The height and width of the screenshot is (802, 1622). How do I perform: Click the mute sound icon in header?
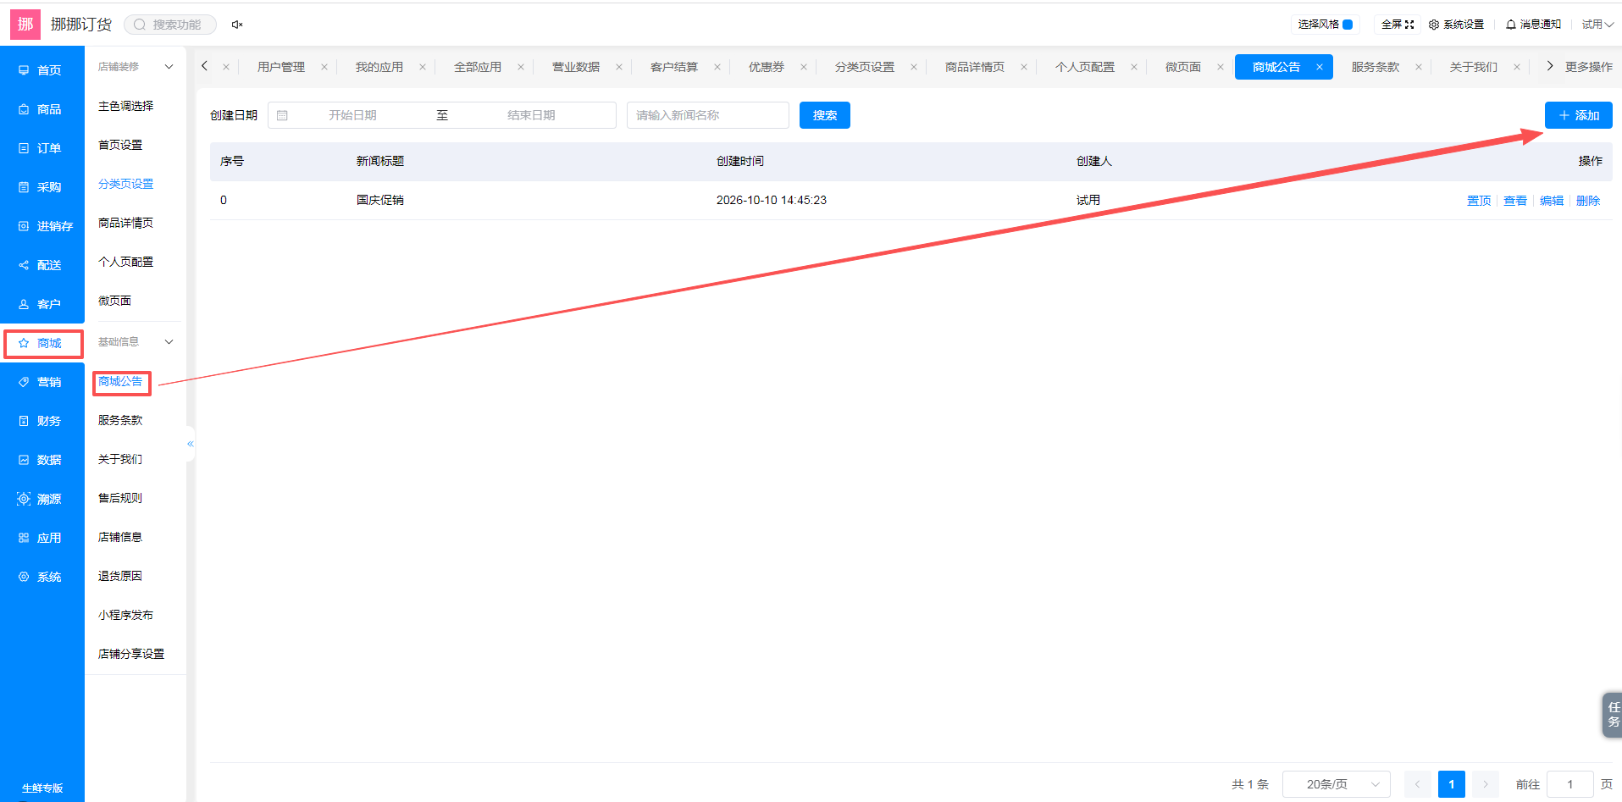pyautogui.click(x=237, y=25)
